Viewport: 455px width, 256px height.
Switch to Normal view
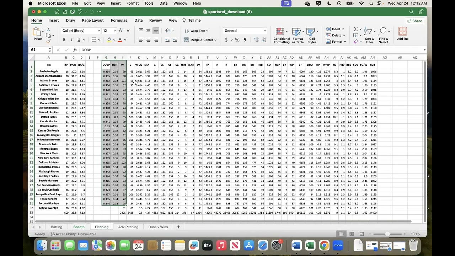pos(341,234)
